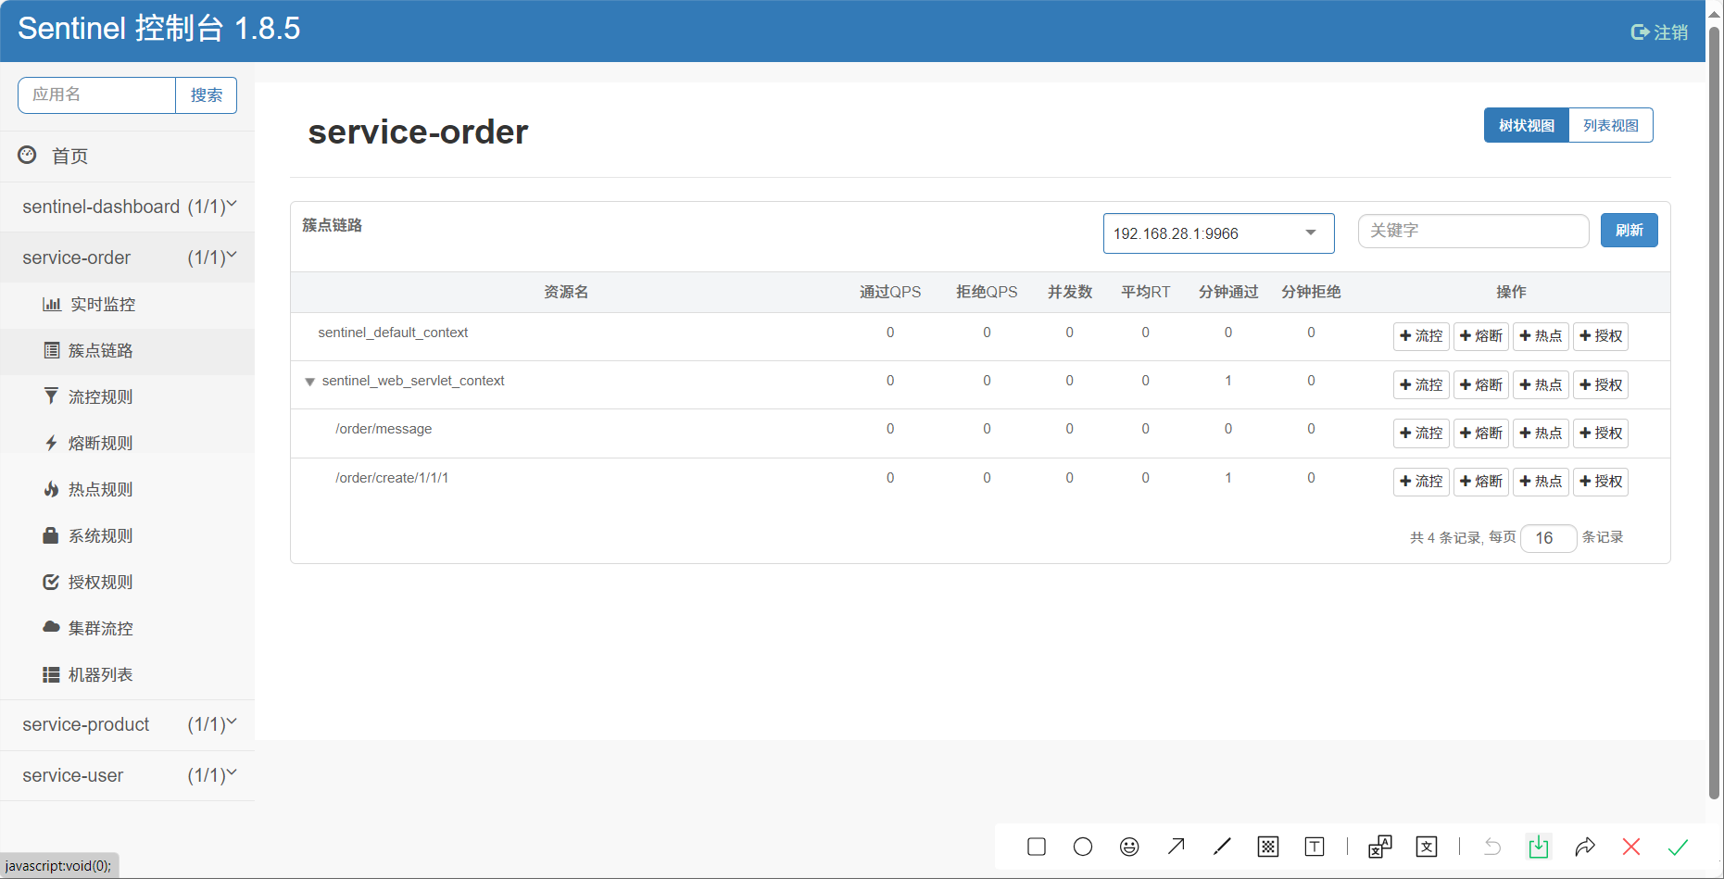This screenshot has width=1724, height=879.
Task: Add 流控 rule for sentinel_default_context
Action: pos(1421,336)
